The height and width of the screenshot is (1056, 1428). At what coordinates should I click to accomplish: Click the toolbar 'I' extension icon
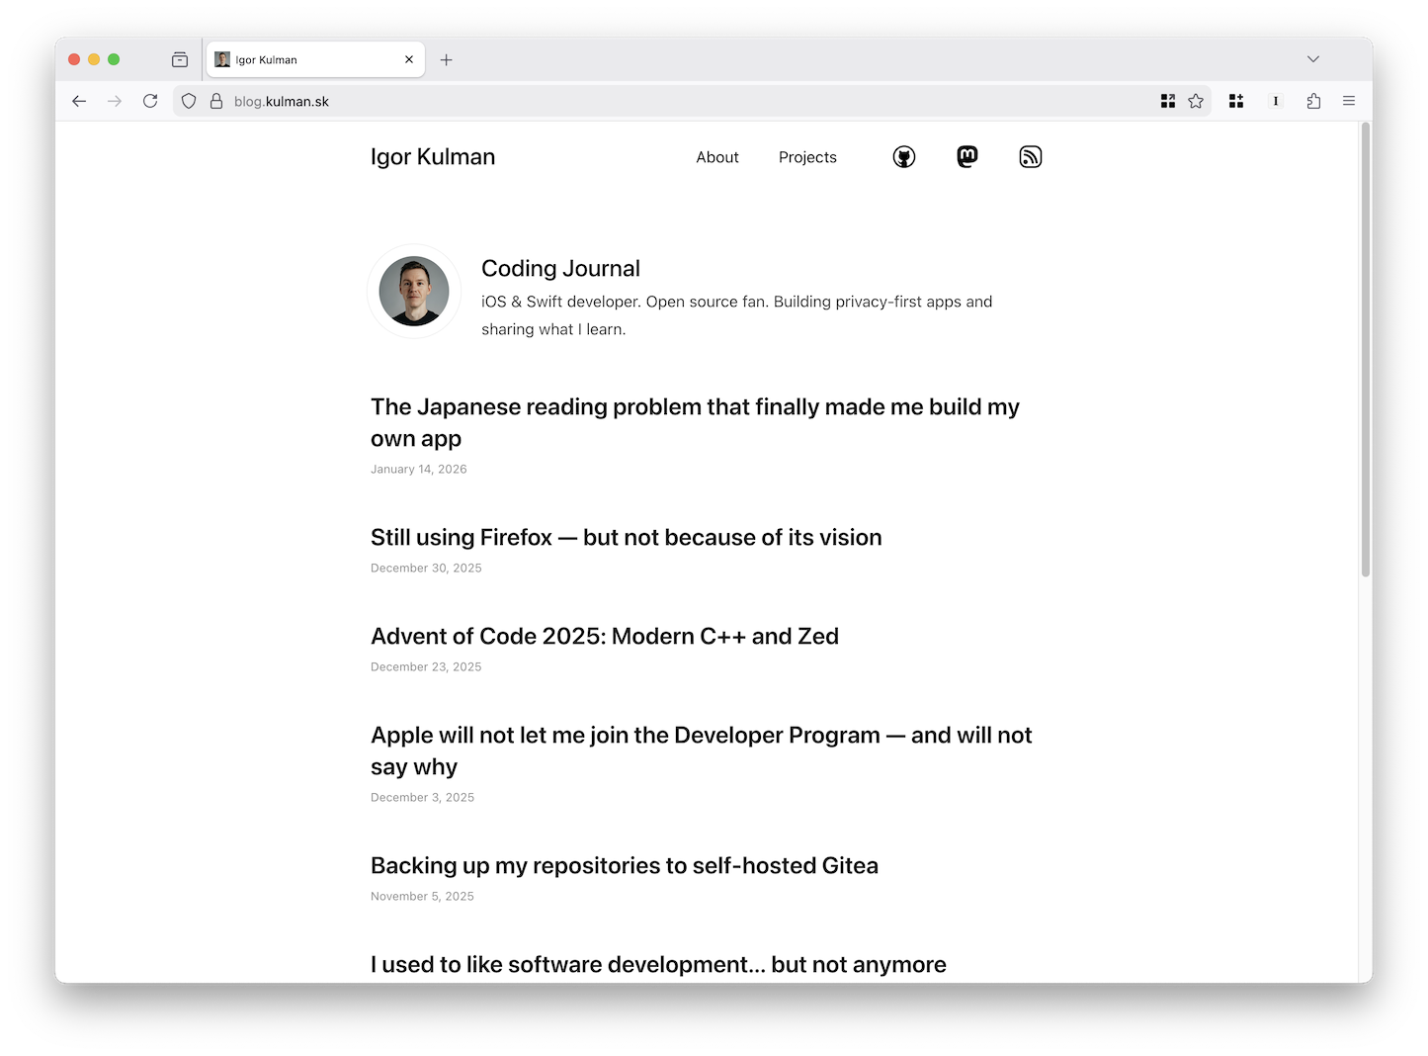click(1276, 101)
